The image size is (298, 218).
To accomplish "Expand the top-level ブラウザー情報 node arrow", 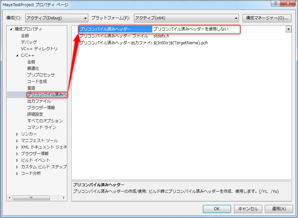I will click(x=17, y=154).
